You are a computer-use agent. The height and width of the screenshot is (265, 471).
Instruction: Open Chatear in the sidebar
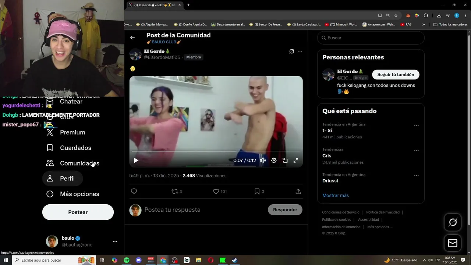[64, 102]
